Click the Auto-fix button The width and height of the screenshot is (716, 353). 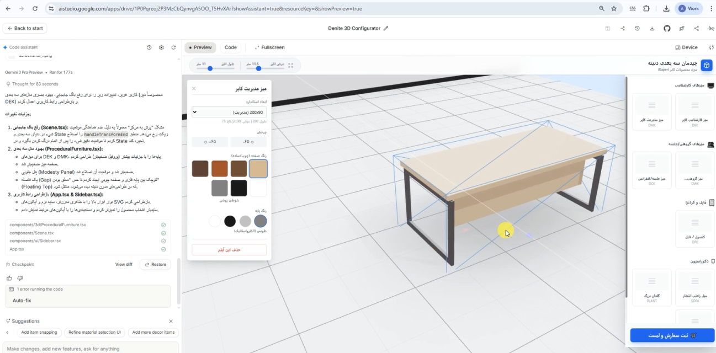pos(23,301)
